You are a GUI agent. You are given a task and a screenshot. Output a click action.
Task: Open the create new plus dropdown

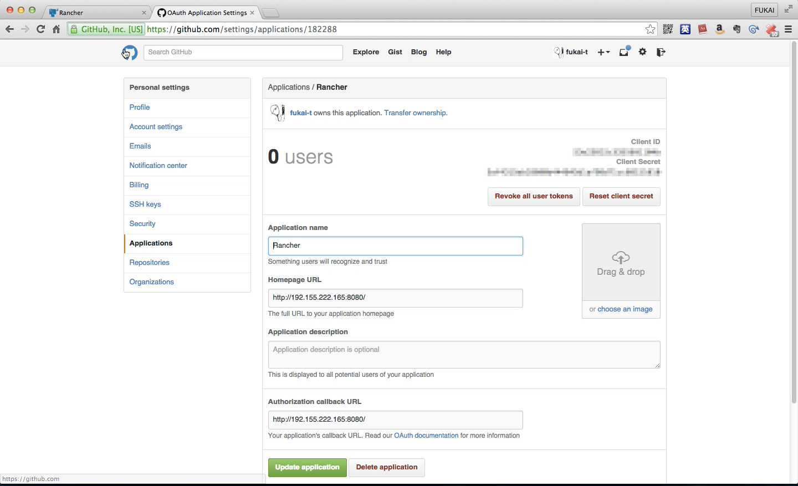click(x=603, y=52)
